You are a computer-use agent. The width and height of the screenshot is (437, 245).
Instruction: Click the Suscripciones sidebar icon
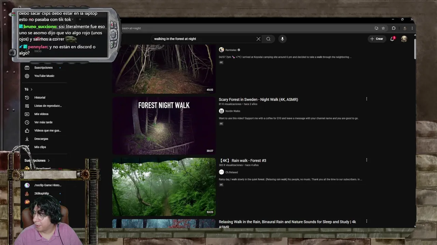[27, 68]
